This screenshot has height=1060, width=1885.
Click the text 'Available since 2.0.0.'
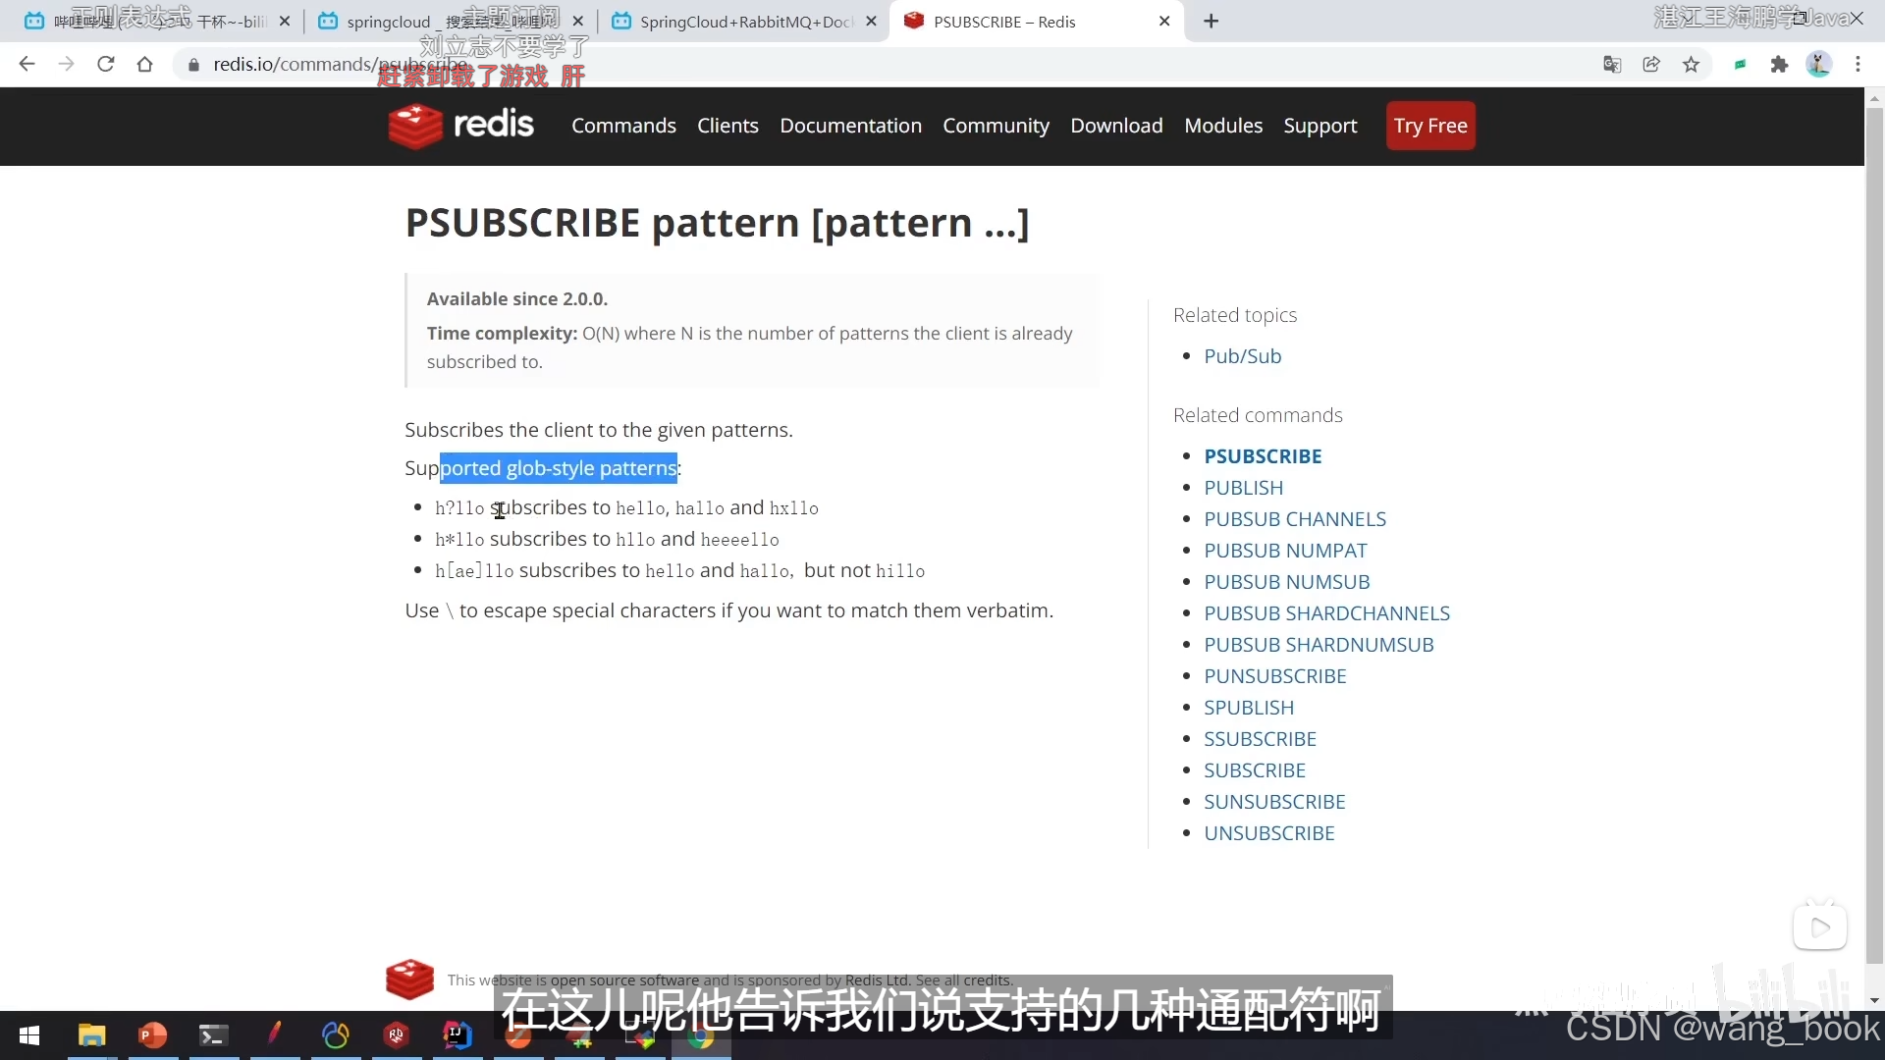coord(516,298)
